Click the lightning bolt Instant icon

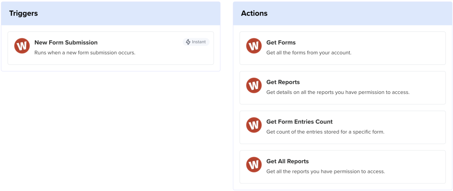pos(188,42)
